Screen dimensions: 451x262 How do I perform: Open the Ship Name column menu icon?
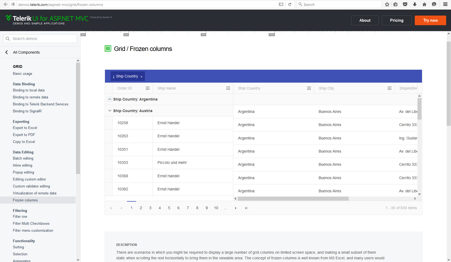tap(228, 88)
